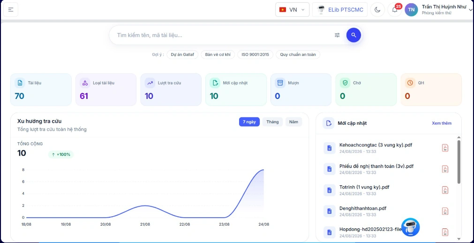The image size is (474, 243).
Task: Toggle dark mode moon icon
Action: click(377, 10)
